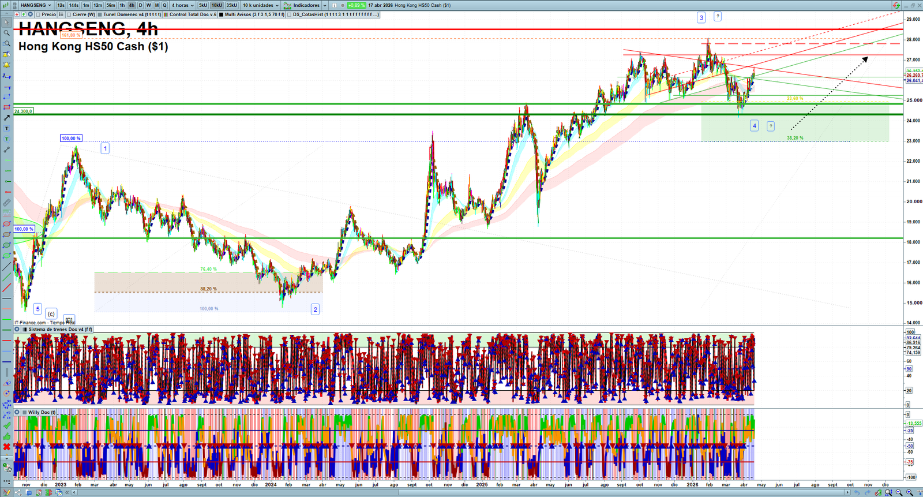Image resolution: width=923 pixels, height=497 pixels.
Task: Open the plain yellow bell alerts tool
Action: pyautogui.click(x=6, y=65)
